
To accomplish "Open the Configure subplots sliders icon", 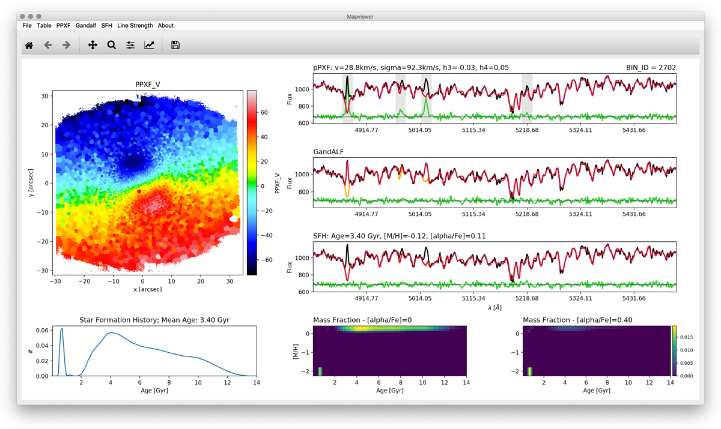I will pyautogui.click(x=130, y=45).
